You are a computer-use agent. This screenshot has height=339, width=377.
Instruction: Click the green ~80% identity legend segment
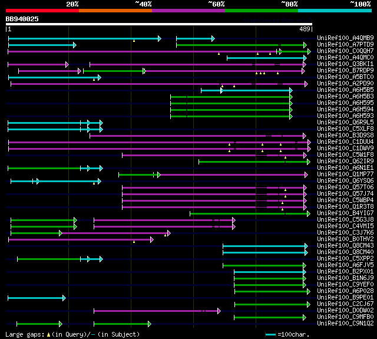coord(261,11)
